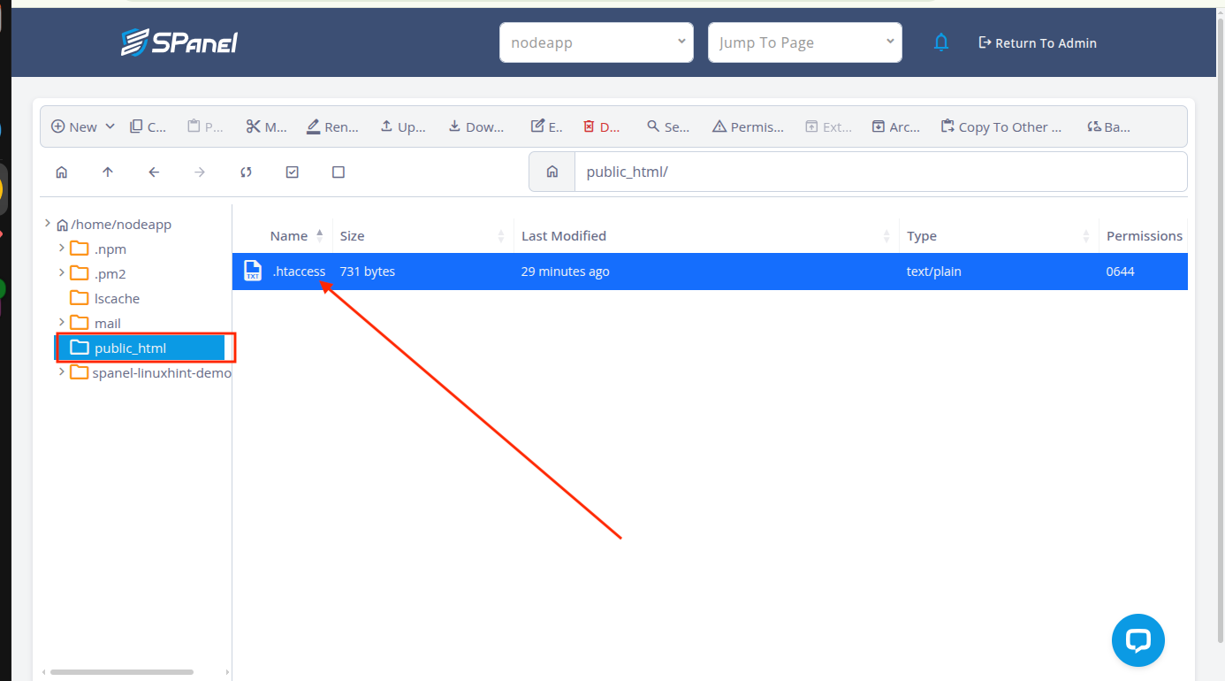Click the public_html/ path input field

[880, 172]
